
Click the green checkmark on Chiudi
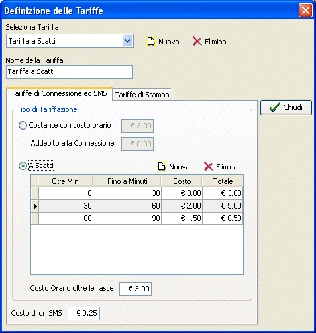[274, 107]
